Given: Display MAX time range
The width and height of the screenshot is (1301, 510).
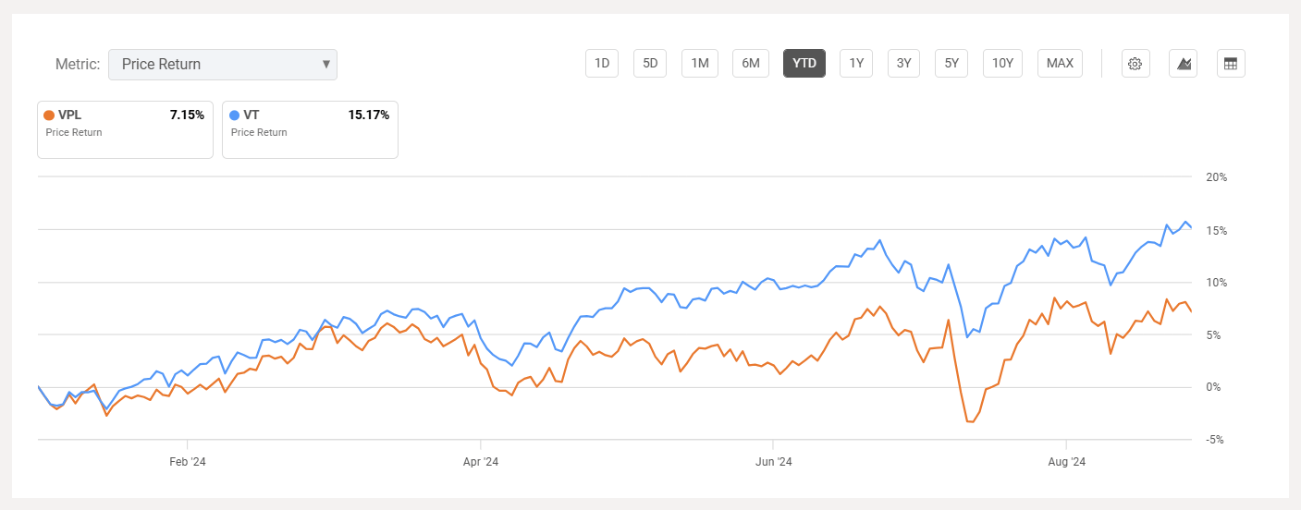Looking at the screenshot, I should [1060, 64].
